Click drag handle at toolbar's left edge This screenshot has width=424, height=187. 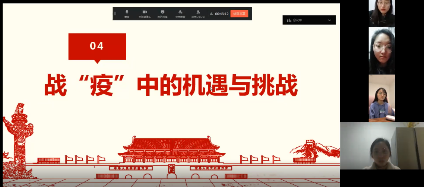(115, 14)
